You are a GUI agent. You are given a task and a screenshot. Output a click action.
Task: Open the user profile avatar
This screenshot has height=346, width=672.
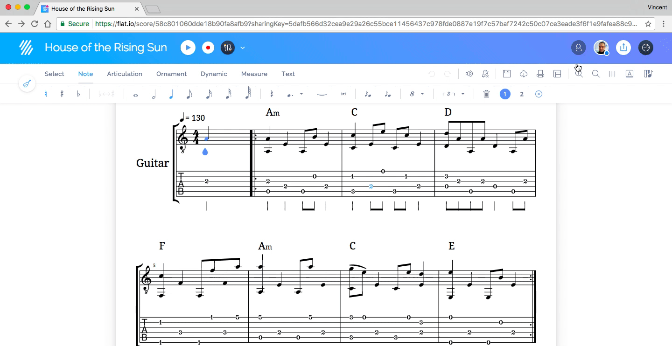(601, 48)
